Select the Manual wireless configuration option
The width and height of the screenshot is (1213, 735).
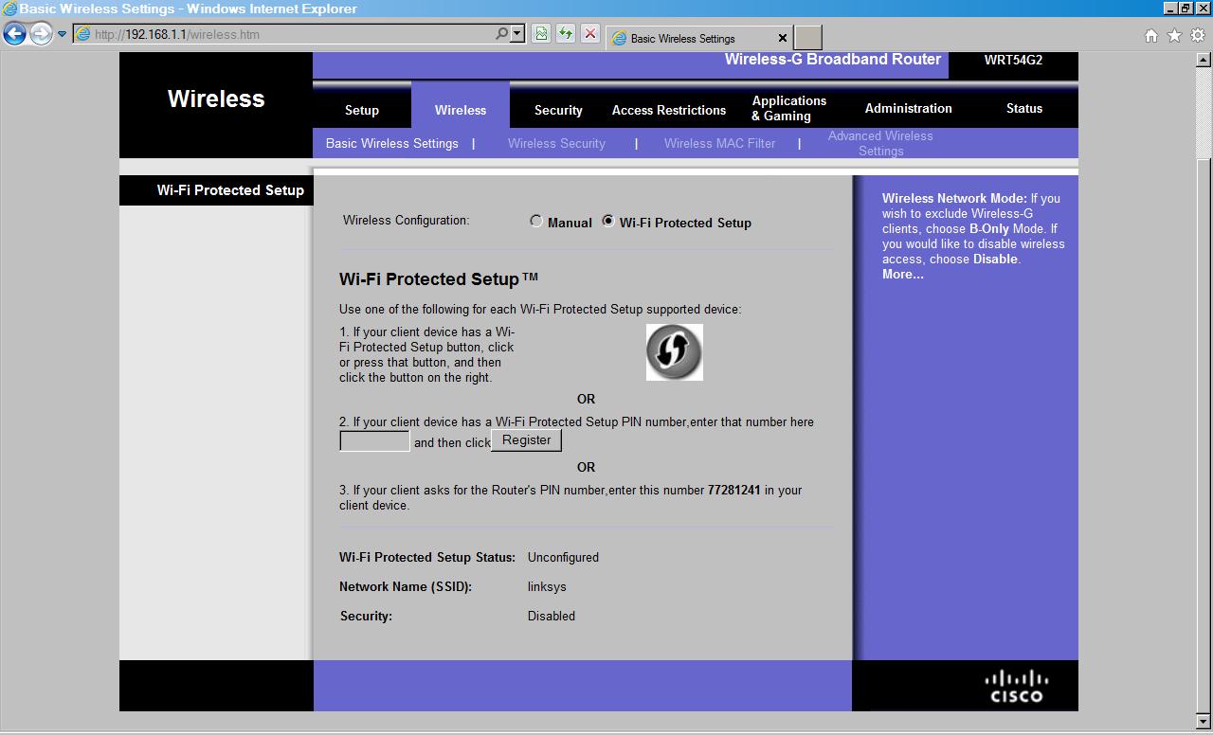click(x=536, y=222)
